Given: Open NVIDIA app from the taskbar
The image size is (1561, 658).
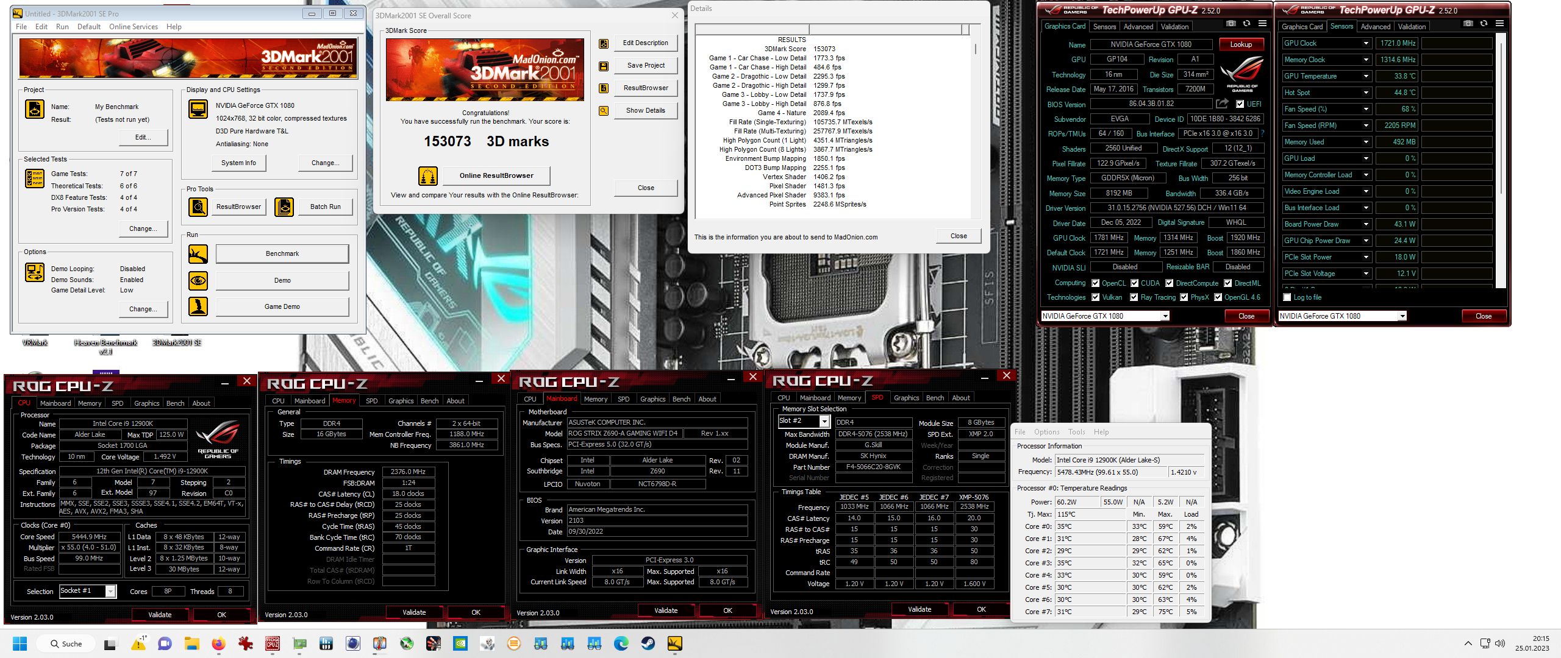Looking at the screenshot, I should pos(460,643).
